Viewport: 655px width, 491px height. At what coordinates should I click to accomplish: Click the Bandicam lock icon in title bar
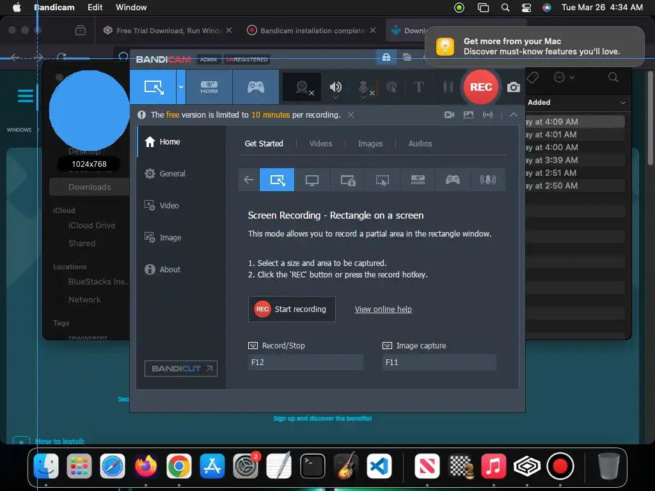pyautogui.click(x=386, y=57)
